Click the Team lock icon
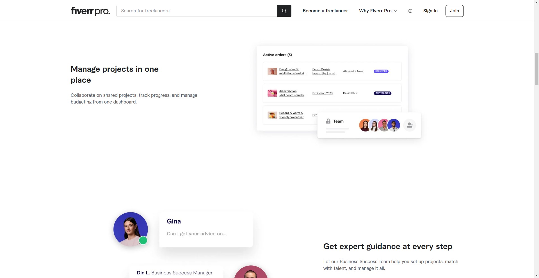The width and height of the screenshot is (539, 278). [328, 121]
